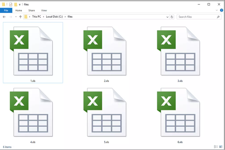Click the 3.xls file name label
225x150 pixels.
click(x=180, y=81)
